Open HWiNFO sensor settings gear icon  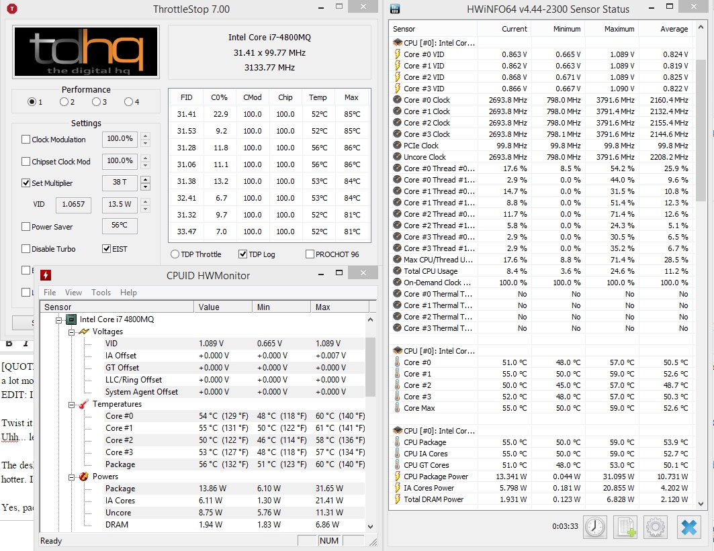[656, 528]
